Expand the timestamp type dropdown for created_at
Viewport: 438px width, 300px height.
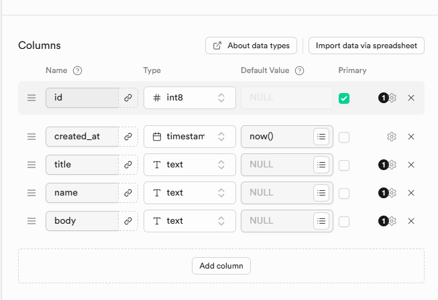[x=189, y=137]
